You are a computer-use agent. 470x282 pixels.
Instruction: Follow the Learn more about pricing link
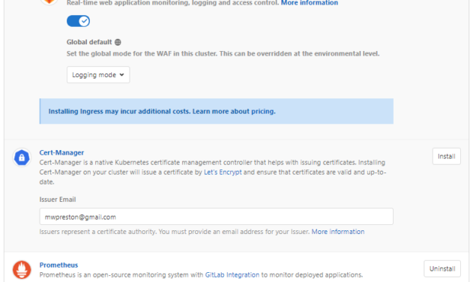pos(234,111)
